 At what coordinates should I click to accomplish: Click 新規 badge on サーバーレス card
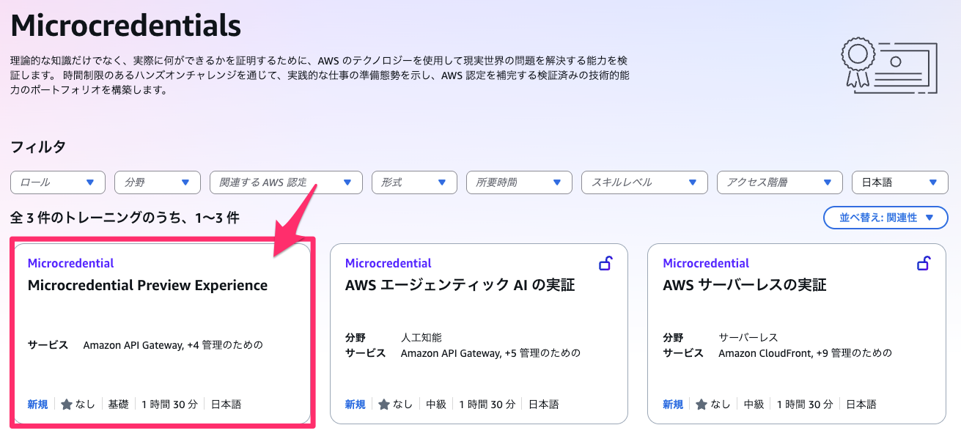coord(673,404)
